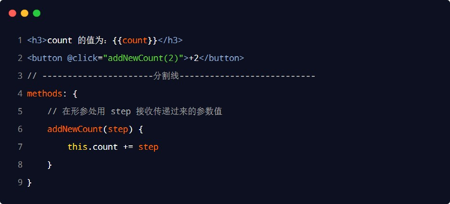450x204 pixels.
Task: Click the opening h3 tag
Action: [37, 40]
